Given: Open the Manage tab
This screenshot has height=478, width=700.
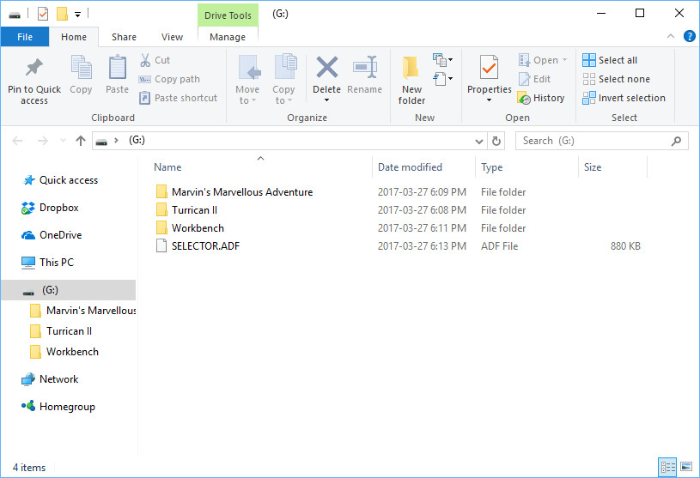Looking at the screenshot, I should coord(228,37).
